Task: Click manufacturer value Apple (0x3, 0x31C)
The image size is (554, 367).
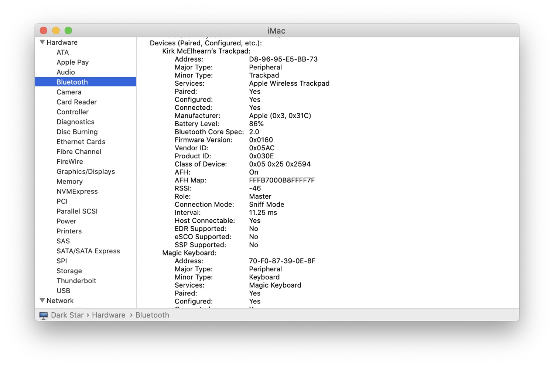Action: (280, 116)
